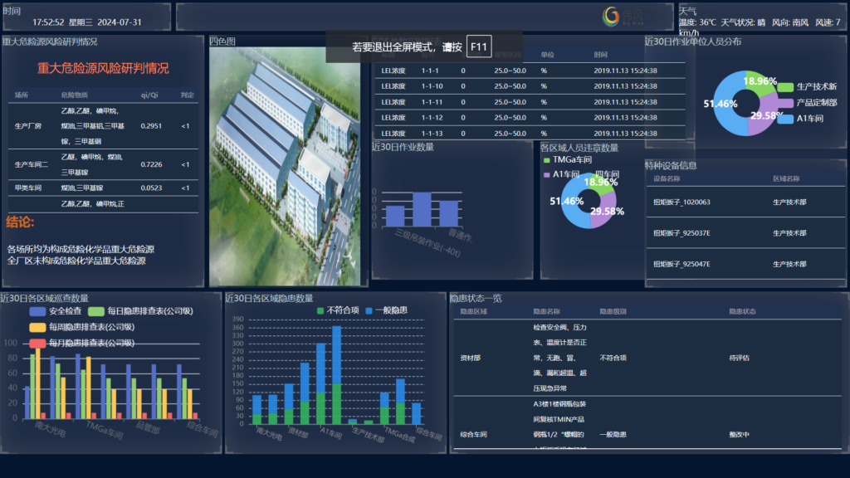
Task: Select equipment row 扭矩扳子_925037E
Action: [x=745, y=233]
